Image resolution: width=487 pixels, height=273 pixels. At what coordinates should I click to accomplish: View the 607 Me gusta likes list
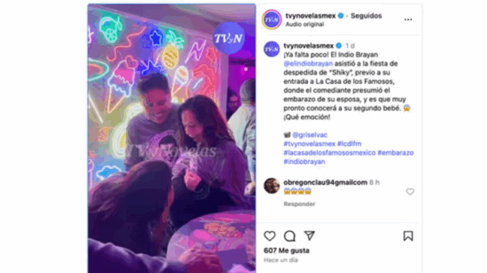click(287, 251)
